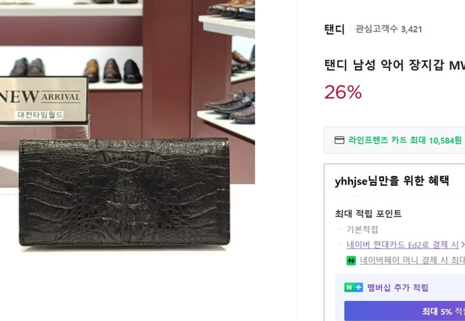Click the black crocodile wallet product image
Viewport: 465px width, 321px height.
coord(124,192)
